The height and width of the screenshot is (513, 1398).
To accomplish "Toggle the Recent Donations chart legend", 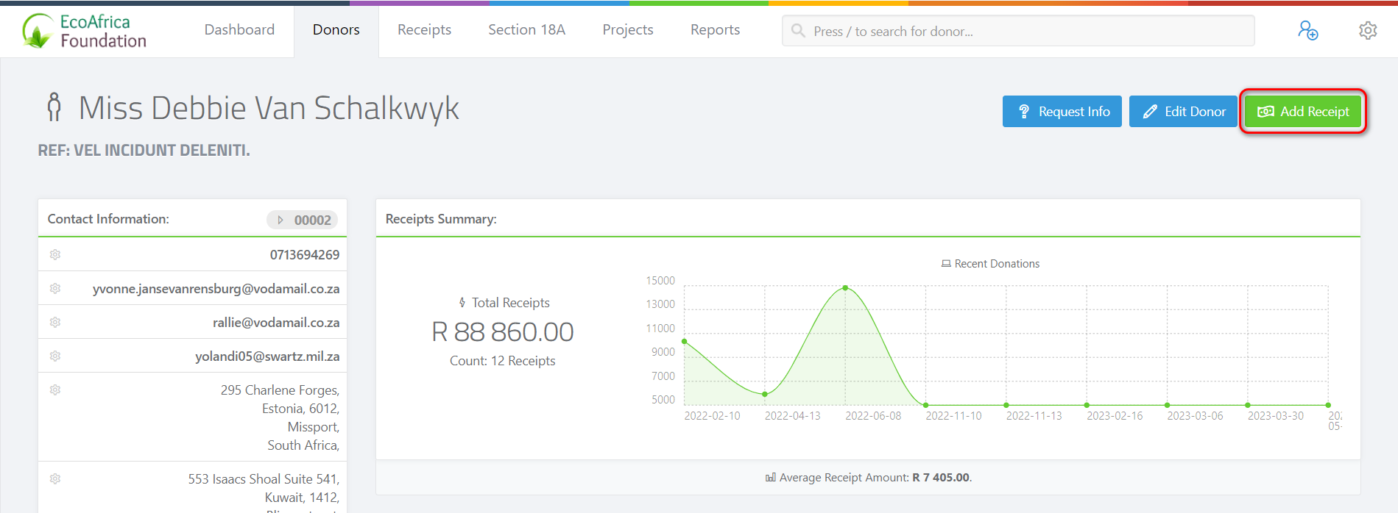I will (990, 264).
